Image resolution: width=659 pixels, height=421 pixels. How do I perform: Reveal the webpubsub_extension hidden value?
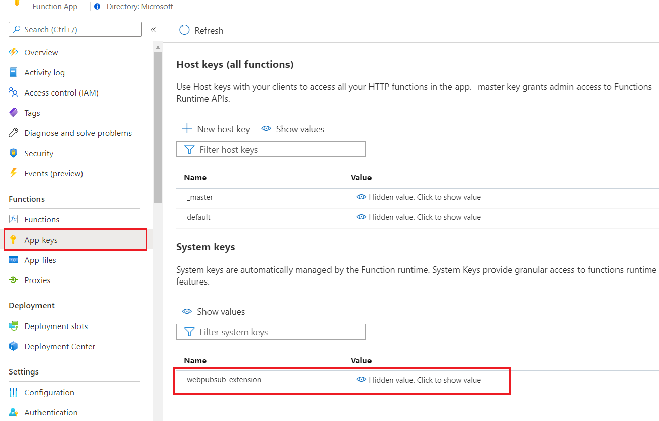point(419,380)
